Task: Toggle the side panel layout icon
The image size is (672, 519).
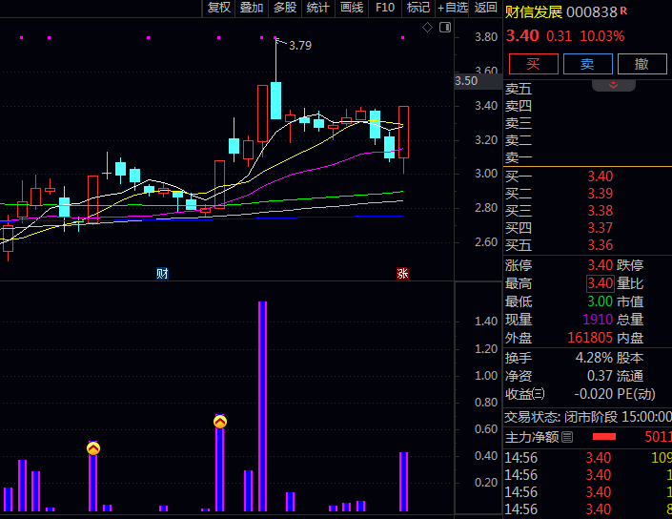Action: coord(444,28)
